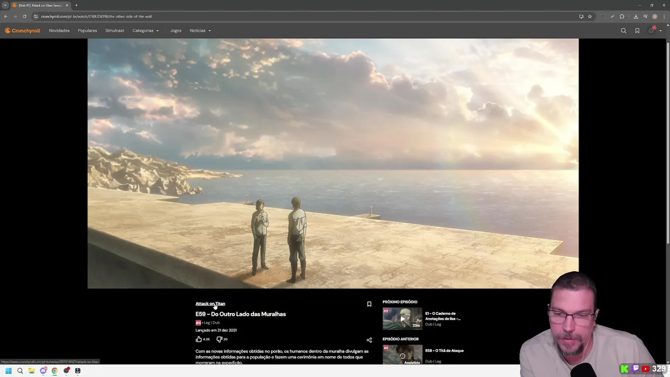This screenshot has width=670, height=377.
Task: Click the EPISÓDIO ANTERIOR heading
Action: coord(400,339)
